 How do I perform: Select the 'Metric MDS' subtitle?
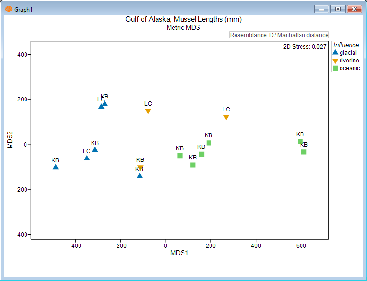pos(183,28)
